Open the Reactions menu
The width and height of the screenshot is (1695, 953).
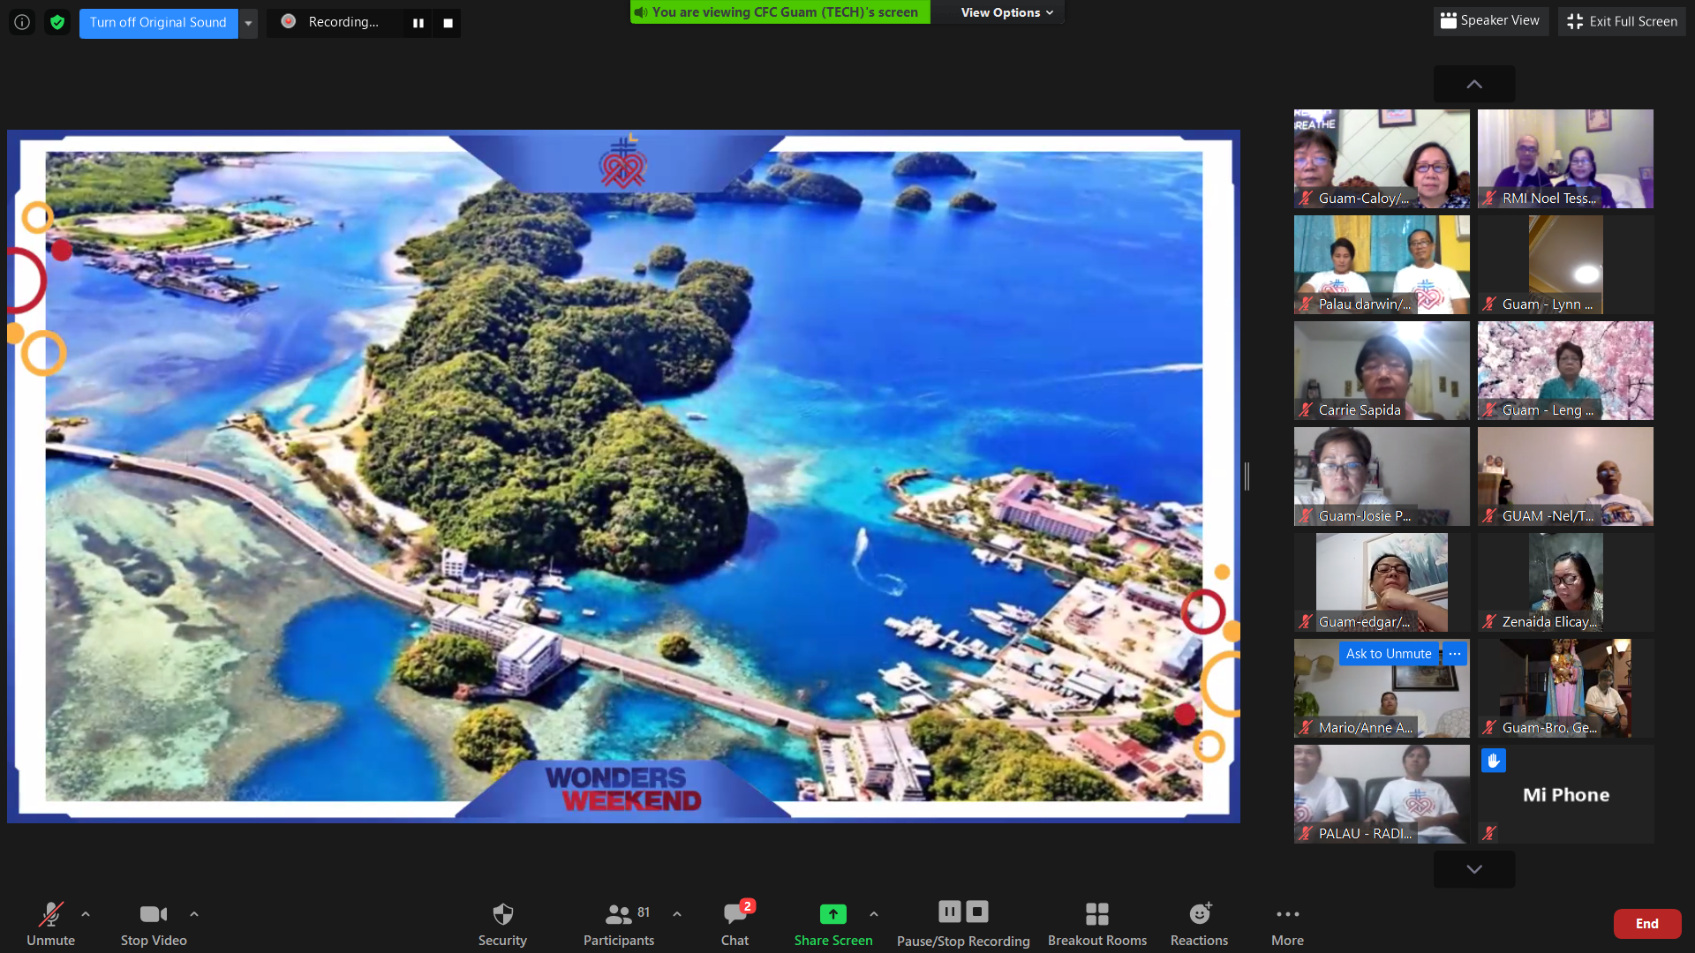click(x=1199, y=923)
